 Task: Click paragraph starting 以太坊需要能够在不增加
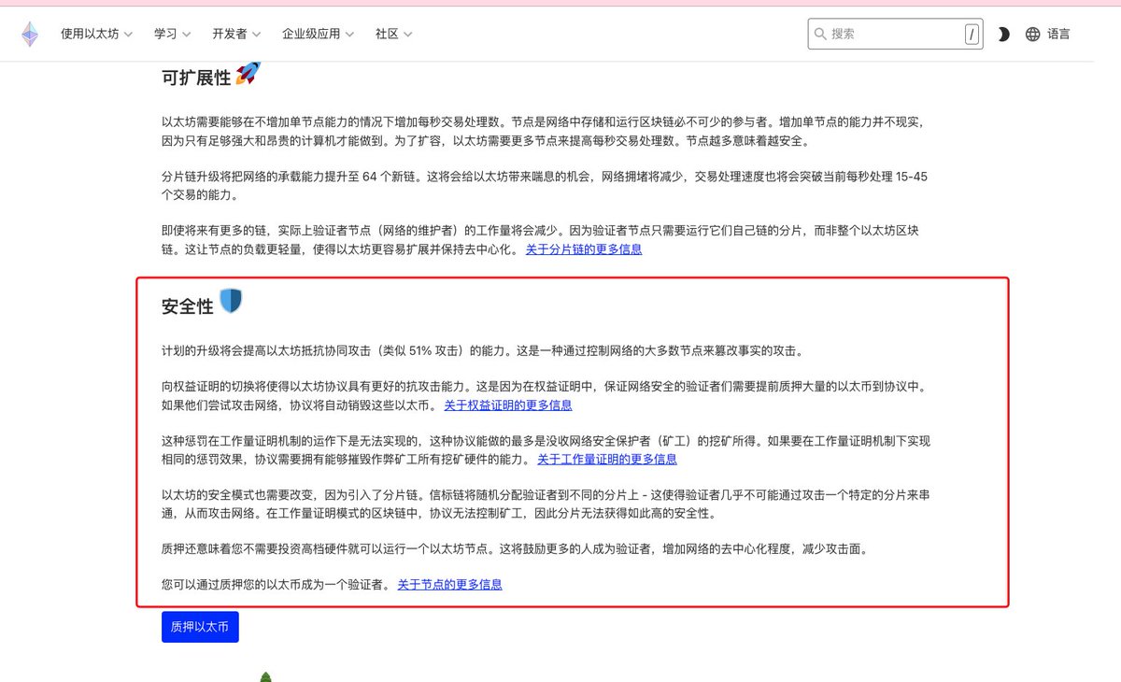pyautogui.click(x=543, y=132)
